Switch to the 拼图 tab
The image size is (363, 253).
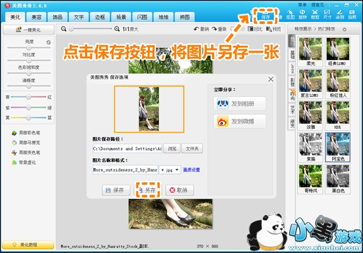tap(185, 17)
